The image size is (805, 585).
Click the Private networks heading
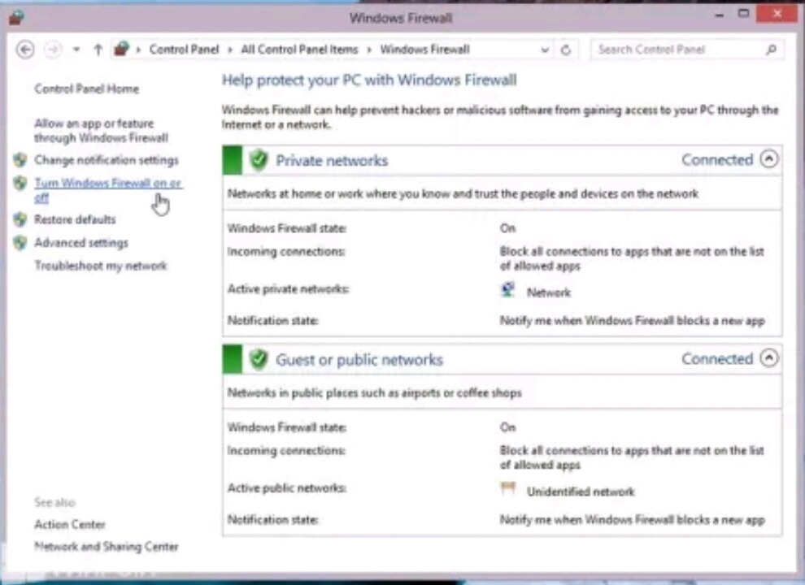pos(332,161)
